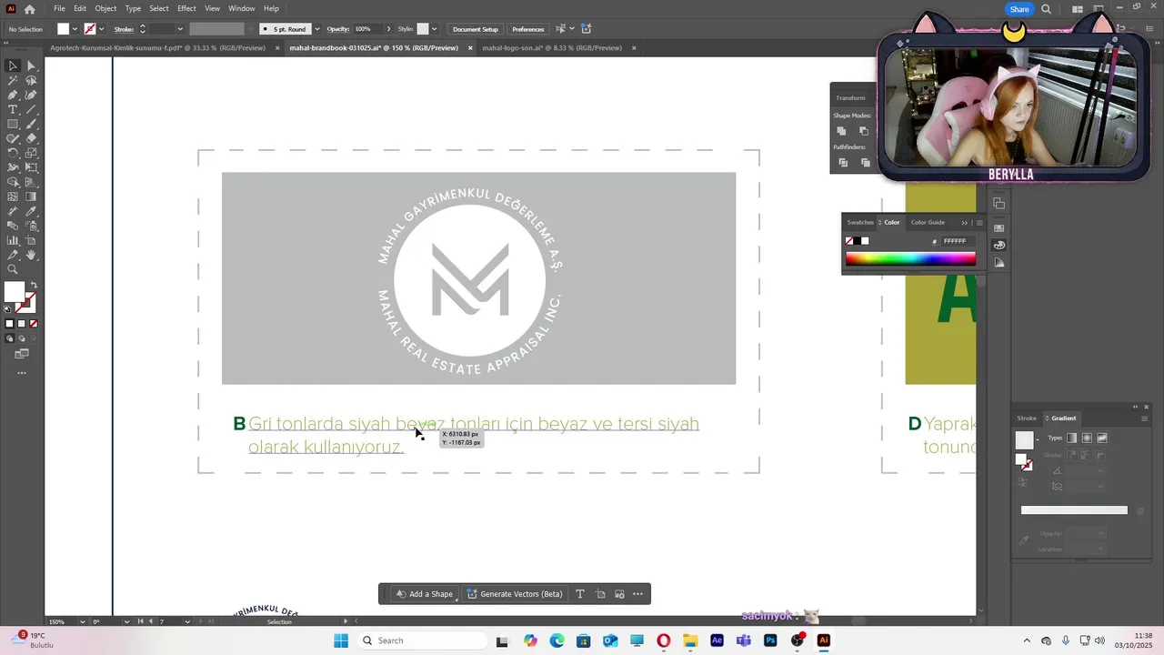This screenshot has width=1164, height=655.
Task: Switch to mahal-logo-son.ai tab
Action: 552,48
